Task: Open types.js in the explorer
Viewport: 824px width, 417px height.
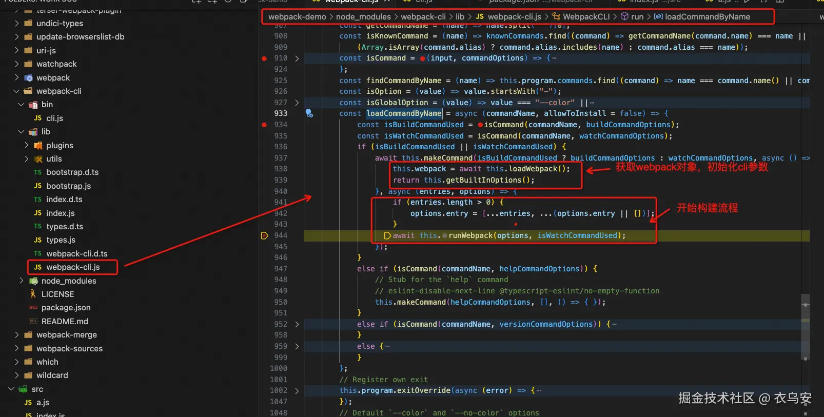Action: [61, 240]
